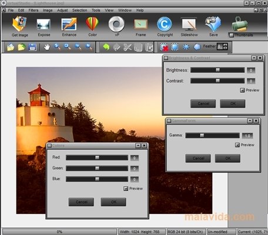Open the Expose tool
The height and width of the screenshot is (235, 268).
tap(43, 28)
